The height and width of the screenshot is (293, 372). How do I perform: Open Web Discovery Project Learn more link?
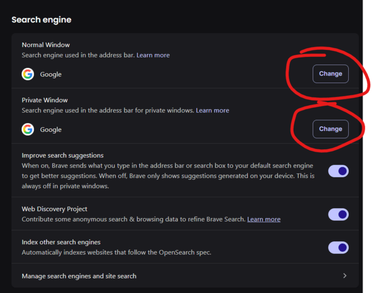pyautogui.click(x=264, y=219)
